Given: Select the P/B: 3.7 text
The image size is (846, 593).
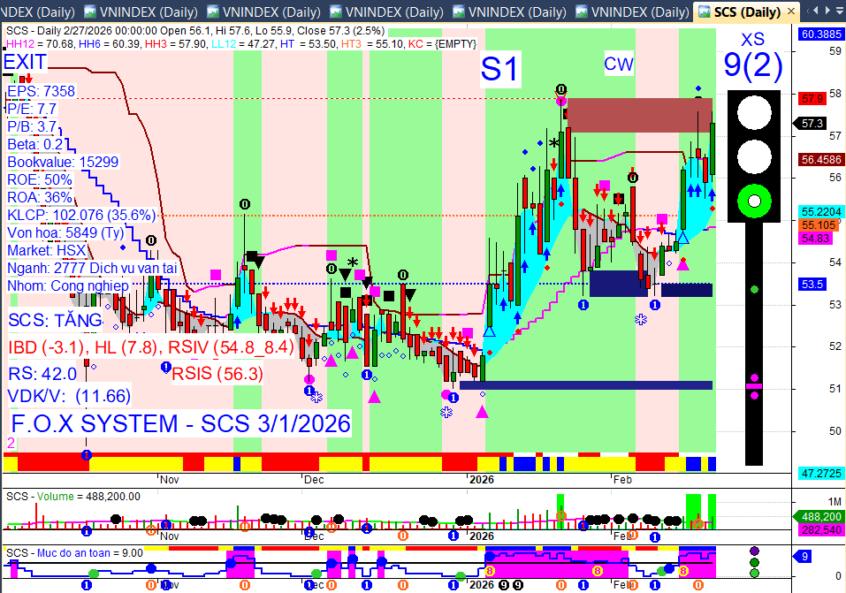Looking at the screenshot, I should 32,126.
